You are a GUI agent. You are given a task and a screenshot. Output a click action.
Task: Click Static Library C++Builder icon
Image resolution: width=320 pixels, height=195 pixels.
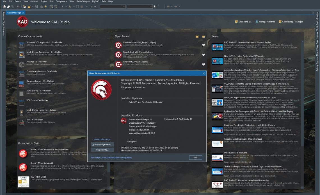[22, 93]
